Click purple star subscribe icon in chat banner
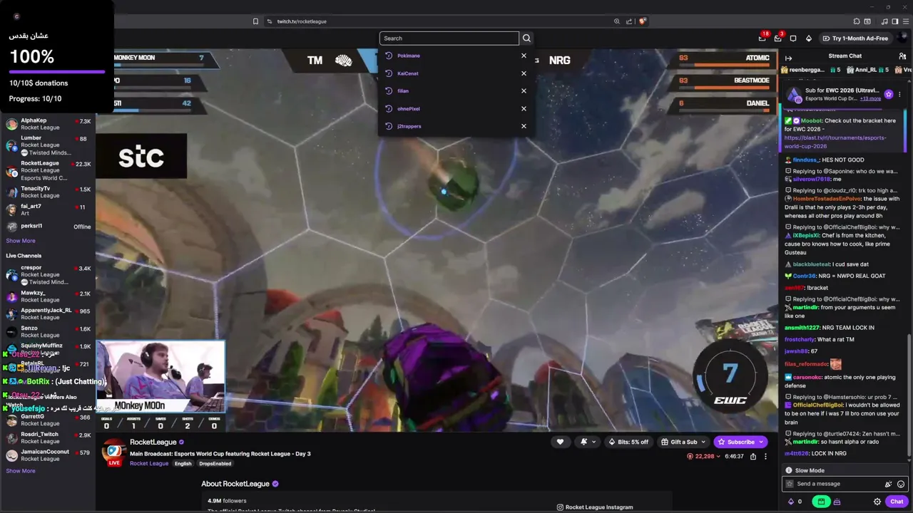Viewport: 913px width, 513px height. point(888,94)
